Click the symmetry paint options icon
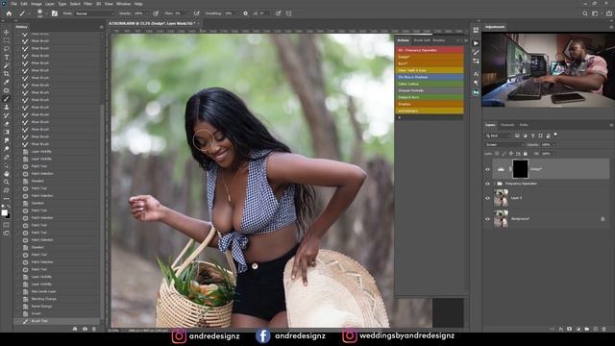 pyautogui.click(x=288, y=13)
